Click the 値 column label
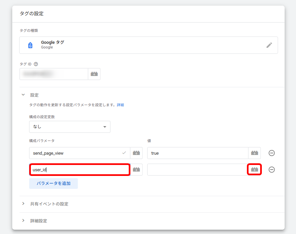Image resolution: width=296 pixels, height=234 pixels. point(149,141)
